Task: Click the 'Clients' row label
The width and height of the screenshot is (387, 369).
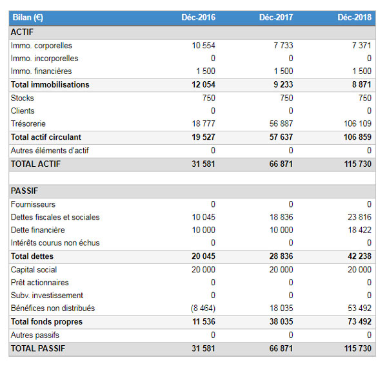Action: (x=23, y=111)
